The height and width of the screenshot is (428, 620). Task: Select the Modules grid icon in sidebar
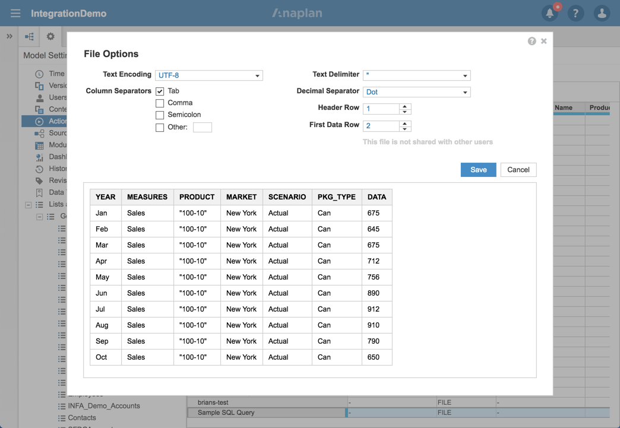click(39, 145)
